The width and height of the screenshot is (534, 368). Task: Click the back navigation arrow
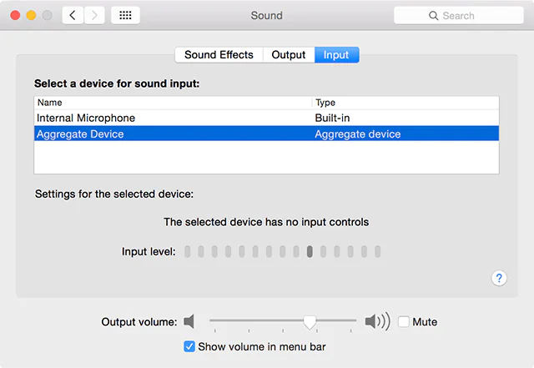click(73, 15)
